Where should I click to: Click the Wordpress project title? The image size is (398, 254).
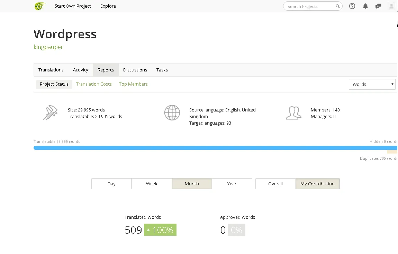(65, 34)
